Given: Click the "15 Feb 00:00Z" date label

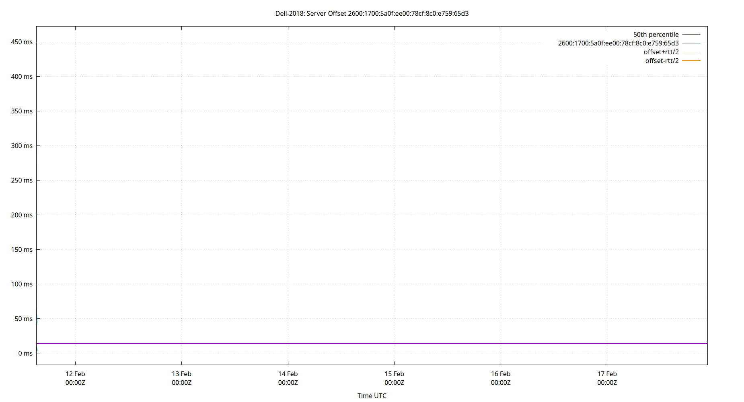Looking at the screenshot, I should coord(395,378).
